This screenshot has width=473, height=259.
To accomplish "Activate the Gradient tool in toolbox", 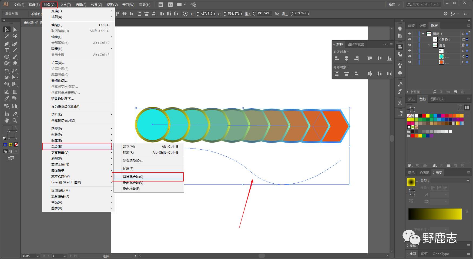I will click(15, 92).
